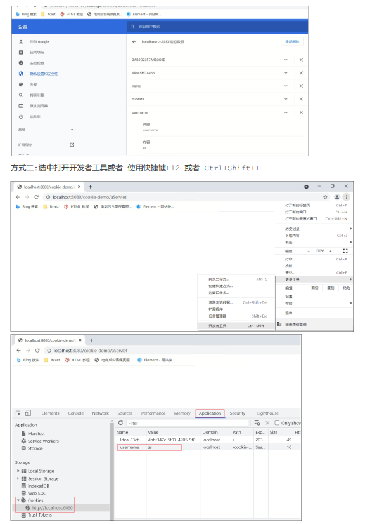Expand the Local Storage tree node
This screenshot has width=370, height=524.
(x=18, y=471)
